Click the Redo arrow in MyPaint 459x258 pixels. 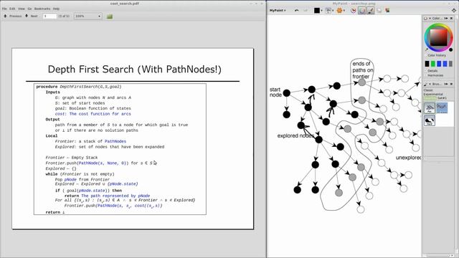point(306,11)
